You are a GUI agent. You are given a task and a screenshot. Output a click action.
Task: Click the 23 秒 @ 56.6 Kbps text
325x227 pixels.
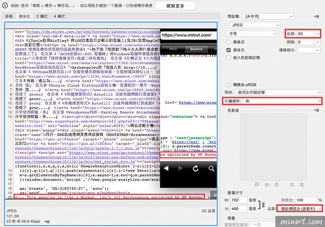point(23,221)
